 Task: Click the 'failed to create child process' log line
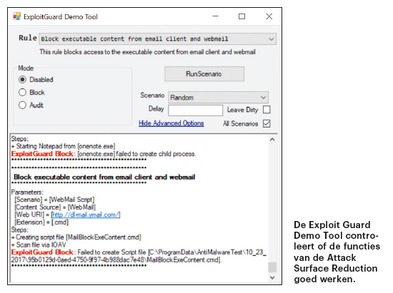click(104, 154)
